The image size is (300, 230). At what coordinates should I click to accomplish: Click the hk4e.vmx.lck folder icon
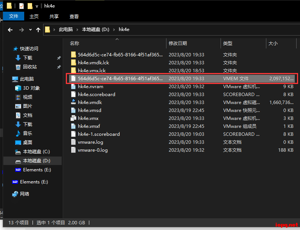[x=73, y=70]
